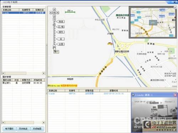
Task: Open the 历史轨迹 history track button
Action: [x=23, y=129]
